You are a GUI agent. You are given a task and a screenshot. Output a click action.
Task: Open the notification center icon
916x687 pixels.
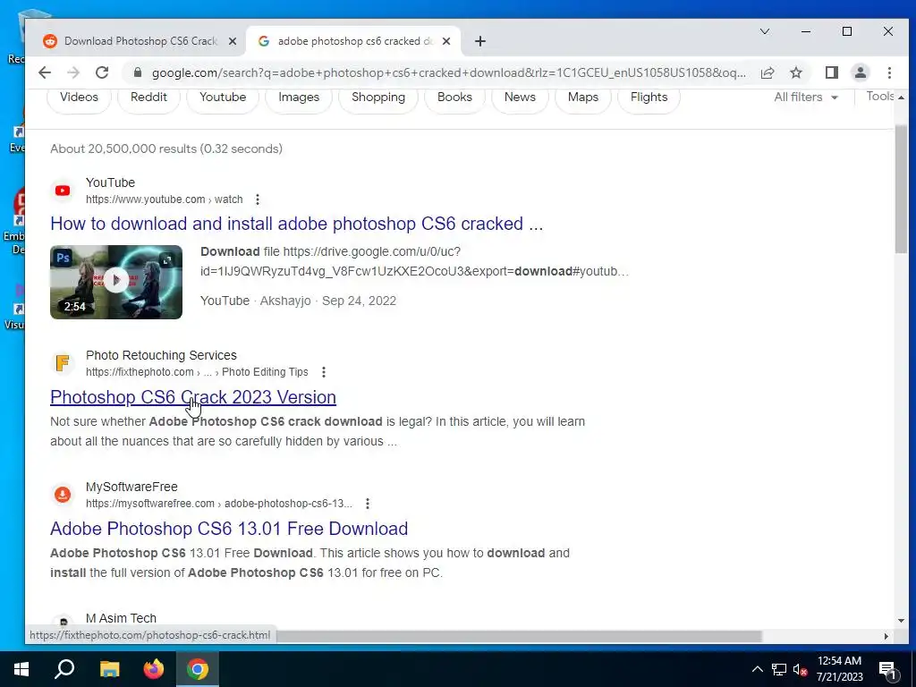click(887, 670)
